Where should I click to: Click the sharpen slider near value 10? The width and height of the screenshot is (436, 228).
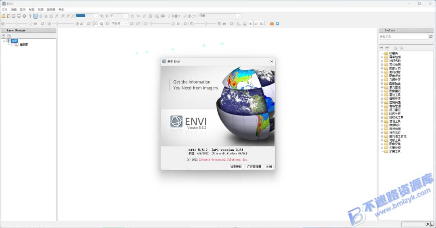pos(151,24)
